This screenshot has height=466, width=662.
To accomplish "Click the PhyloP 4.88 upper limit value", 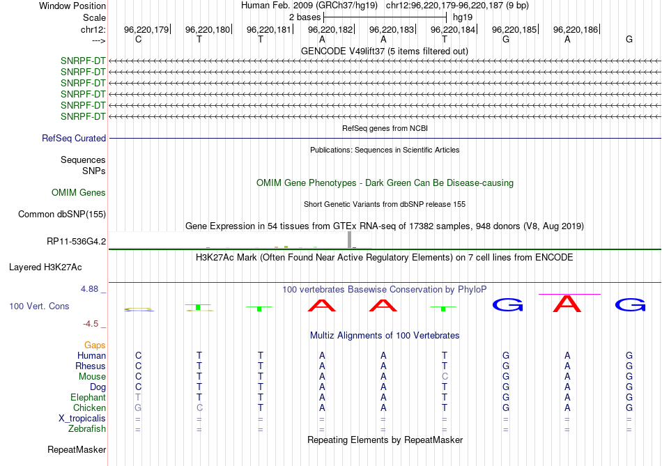I will coord(89,289).
